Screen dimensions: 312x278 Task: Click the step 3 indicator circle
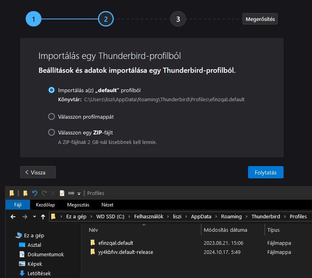click(x=178, y=19)
